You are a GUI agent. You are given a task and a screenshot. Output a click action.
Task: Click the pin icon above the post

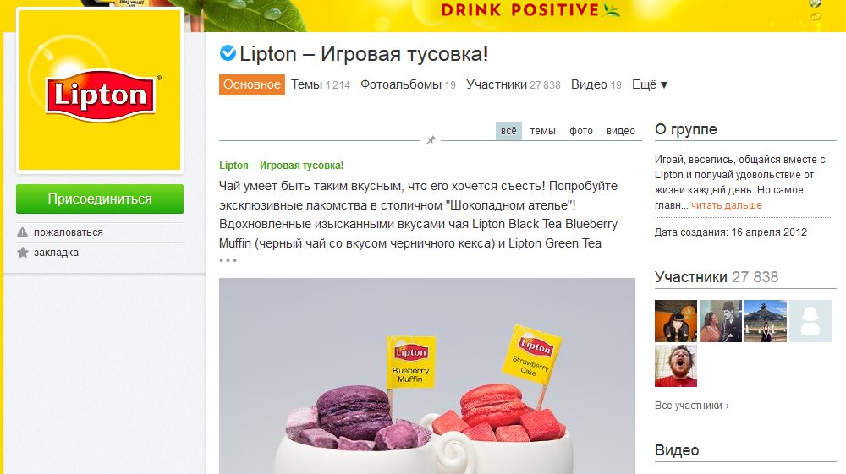click(x=431, y=140)
